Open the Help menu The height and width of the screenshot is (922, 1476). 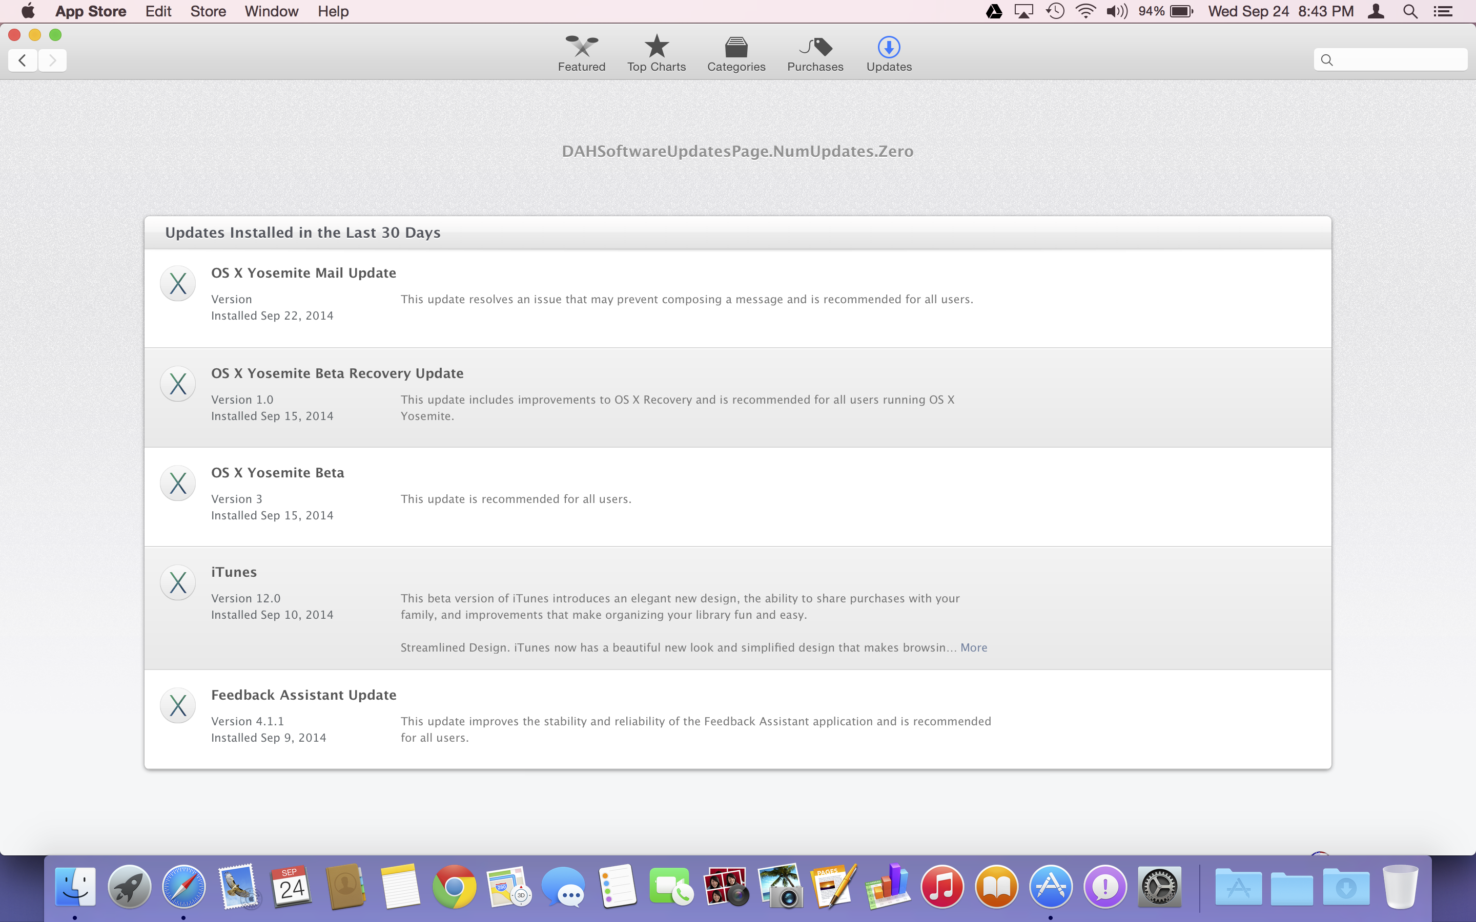[333, 11]
